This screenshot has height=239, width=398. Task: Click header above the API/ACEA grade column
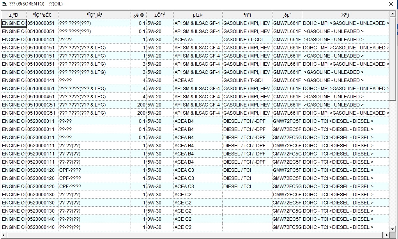[x=198, y=15]
